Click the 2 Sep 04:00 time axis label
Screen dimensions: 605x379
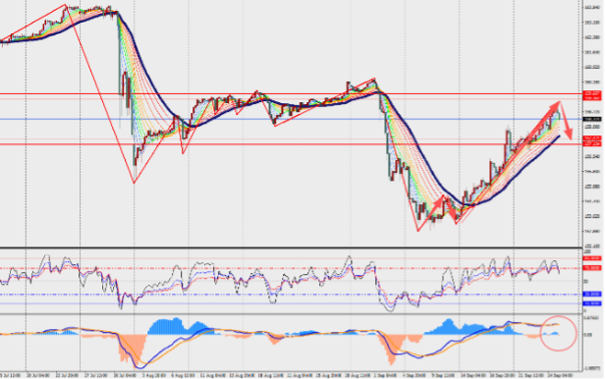(386, 375)
